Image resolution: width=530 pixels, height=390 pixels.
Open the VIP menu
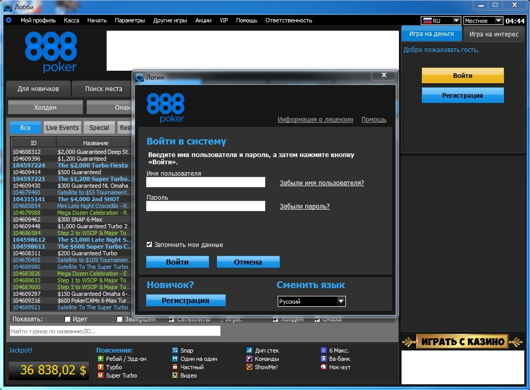click(224, 20)
